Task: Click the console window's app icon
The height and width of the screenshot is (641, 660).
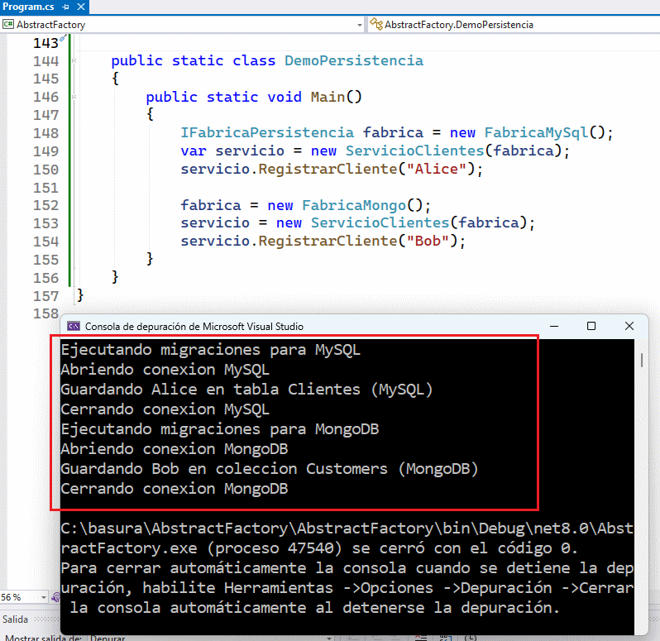Action: 73,327
